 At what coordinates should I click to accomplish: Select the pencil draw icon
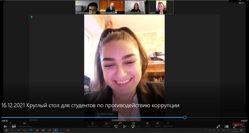point(218,126)
